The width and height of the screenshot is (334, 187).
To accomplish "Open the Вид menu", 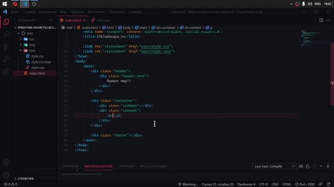I will click(63, 12).
